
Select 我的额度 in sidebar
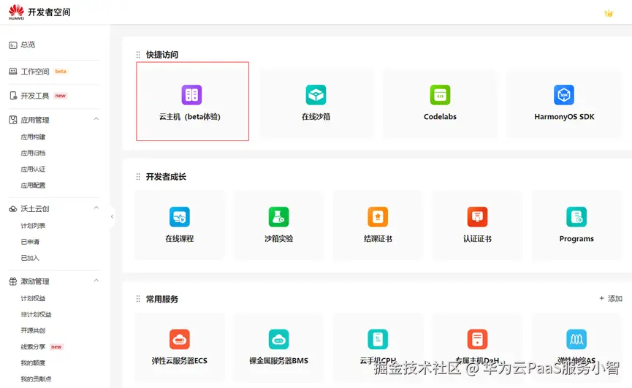[x=33, y=362]
